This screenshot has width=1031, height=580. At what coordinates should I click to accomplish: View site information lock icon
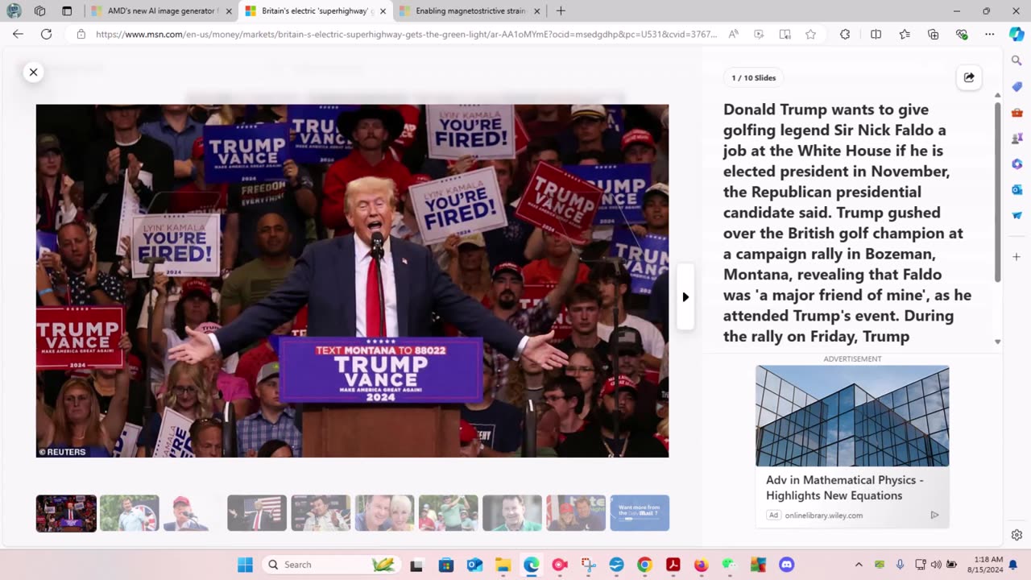coord(81,34)
